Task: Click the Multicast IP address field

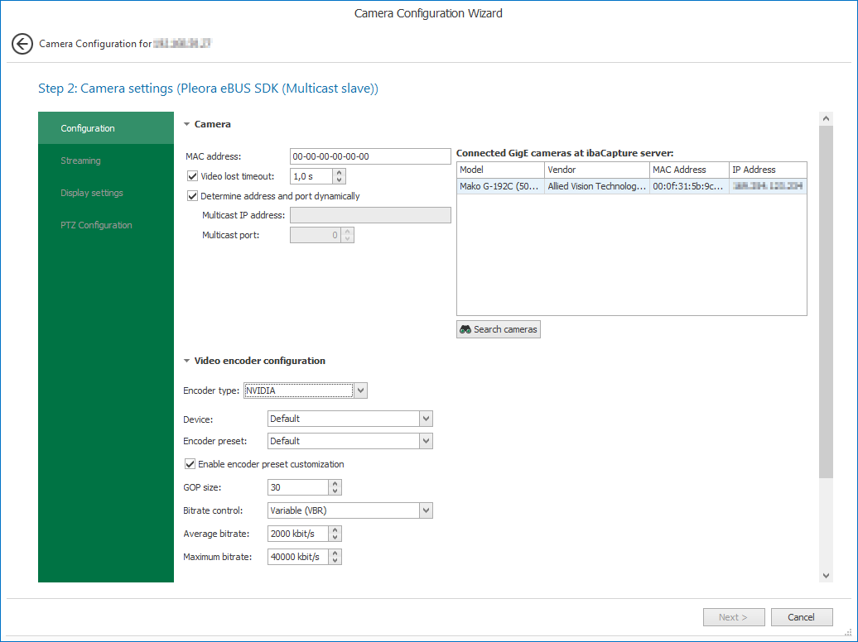Action: (x=370, y=215)
